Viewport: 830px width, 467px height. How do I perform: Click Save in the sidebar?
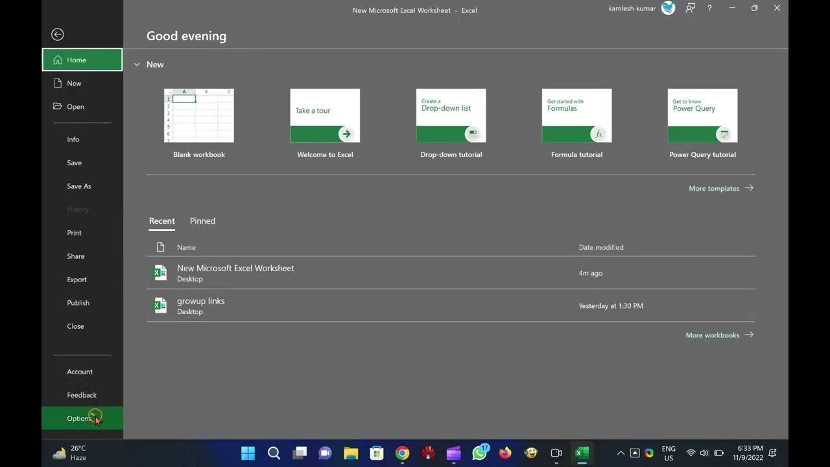(82, 163)
